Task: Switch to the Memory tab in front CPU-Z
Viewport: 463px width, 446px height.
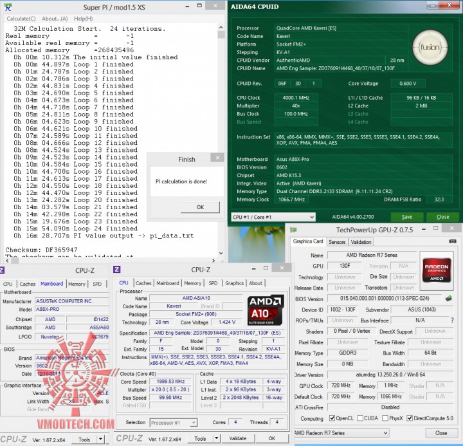Action: point(192,283)
